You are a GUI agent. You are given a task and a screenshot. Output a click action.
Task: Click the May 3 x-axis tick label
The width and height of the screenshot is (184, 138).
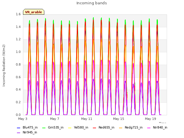click(23, 119)
